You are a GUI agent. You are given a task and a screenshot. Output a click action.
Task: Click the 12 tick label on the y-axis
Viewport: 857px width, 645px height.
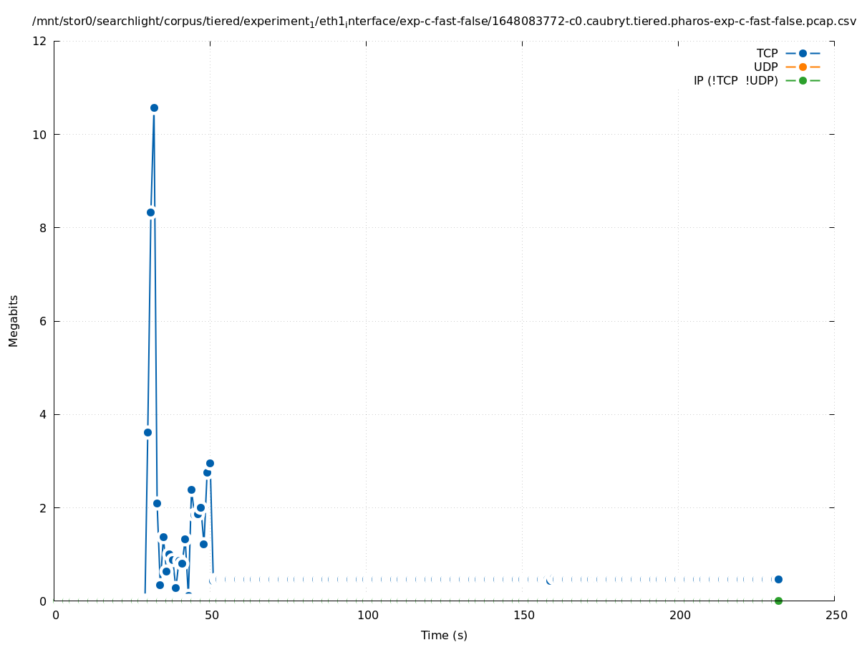(41, 41)
